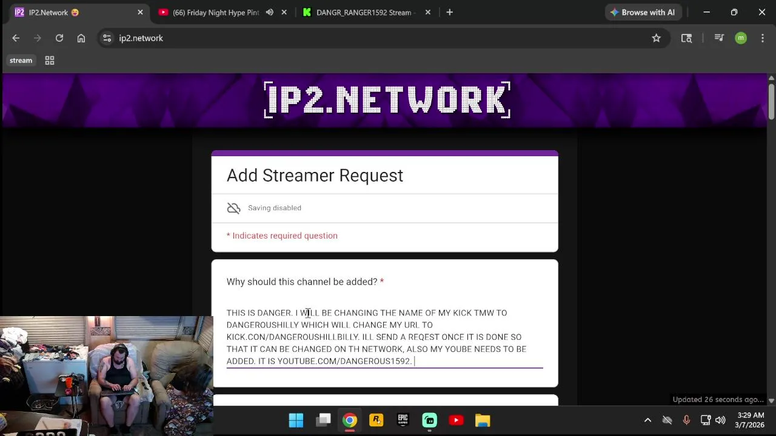776x436 pixels.
Task: Open the profile avatar menu
Action: (x=741, y=38)
